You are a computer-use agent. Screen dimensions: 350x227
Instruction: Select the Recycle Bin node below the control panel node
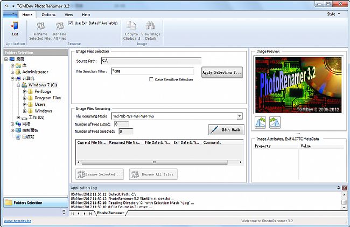28,137
